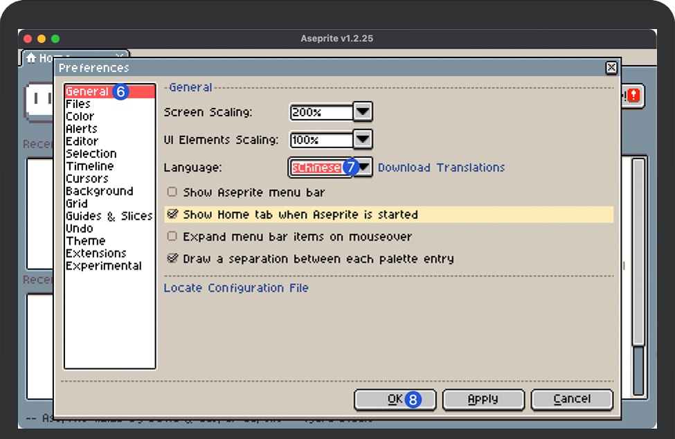Click the Download Translations link
Screen dimensions: 675x439
(x=441, y=168)
